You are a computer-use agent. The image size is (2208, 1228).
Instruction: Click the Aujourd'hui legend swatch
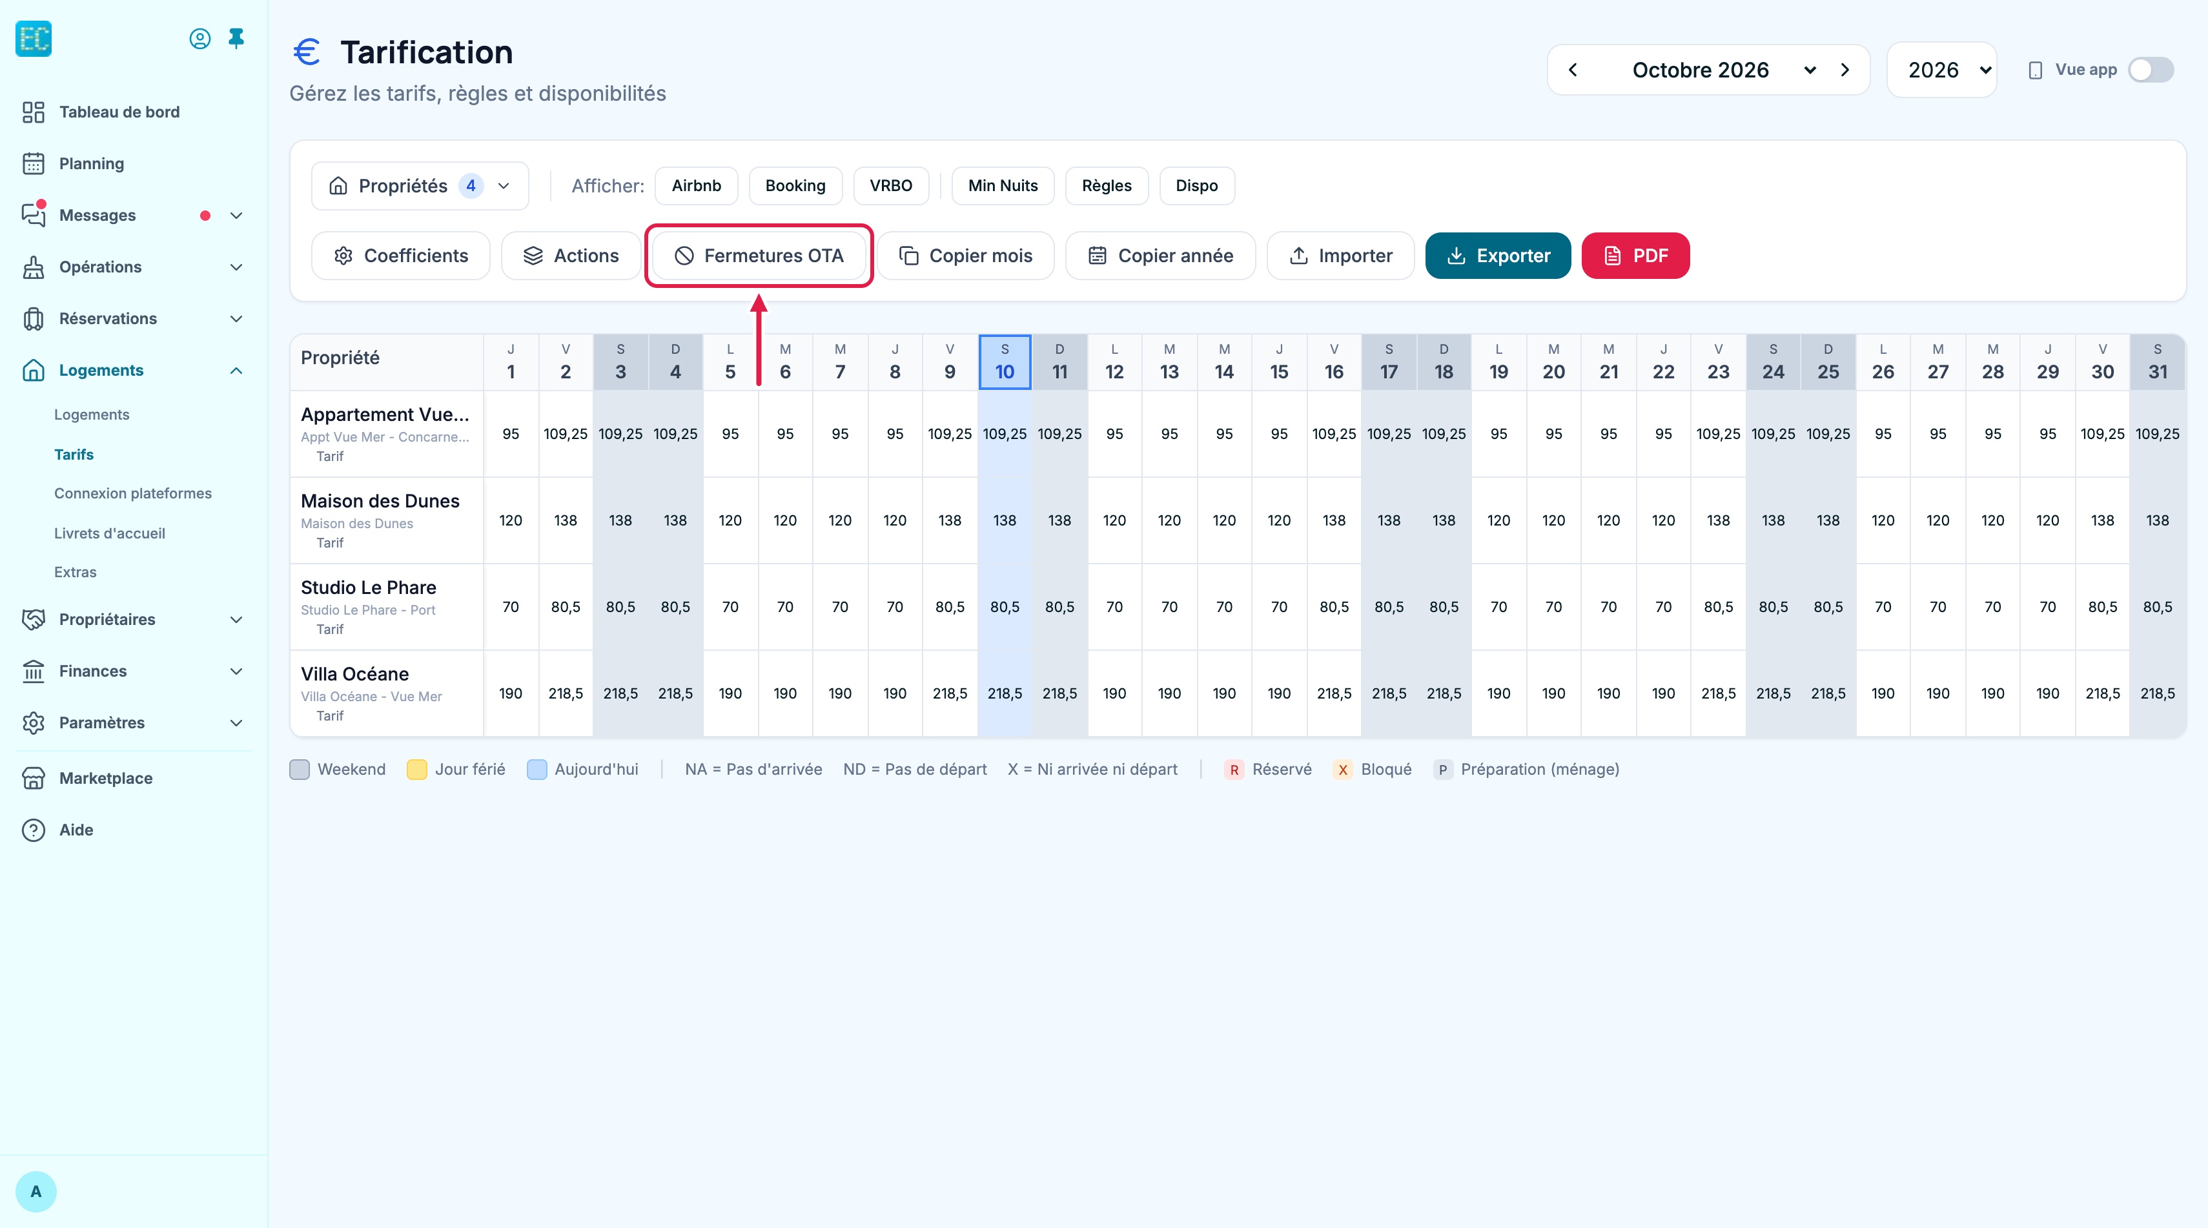click(x=537, y=770)
